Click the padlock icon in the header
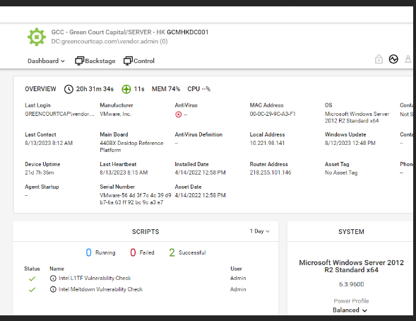This screenshot has width=416, height=321. point(379,59)
